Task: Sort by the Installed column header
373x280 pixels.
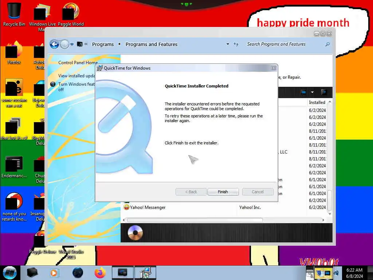Action: click(x=318, y=102)
